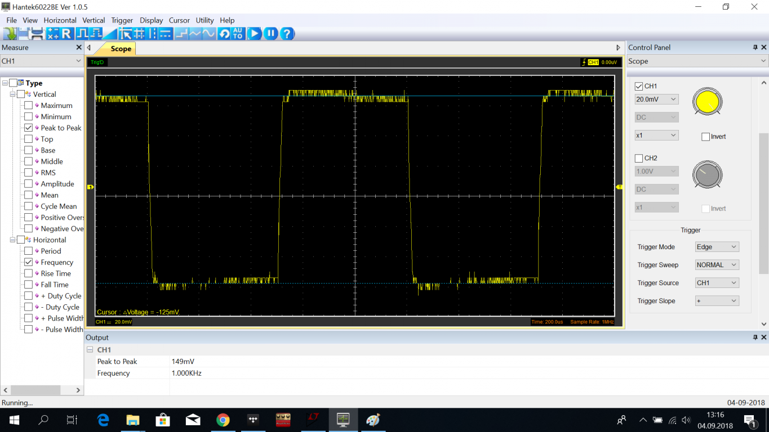This screenshot has width=769, height=432.
Task: Check the Period measurement box
Action: pos(28,251)
